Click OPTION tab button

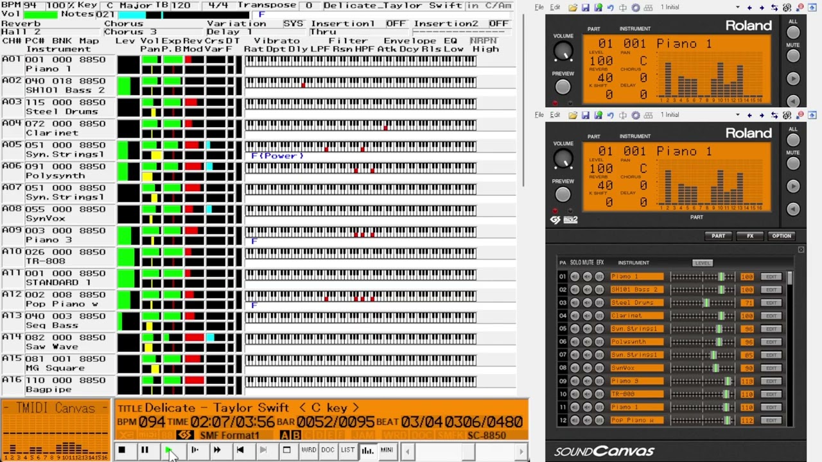click(782, 236)
